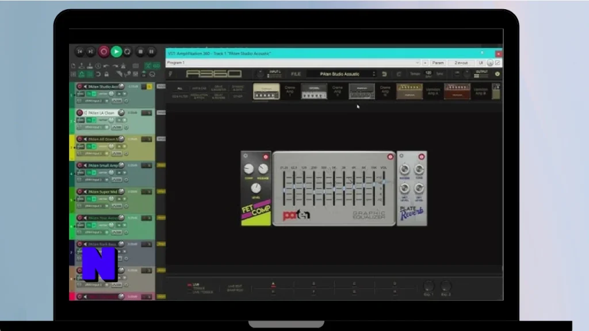Click the New Project toolbar icon
This screenshot has height=331, width=589.
click(x=74, y=66)
